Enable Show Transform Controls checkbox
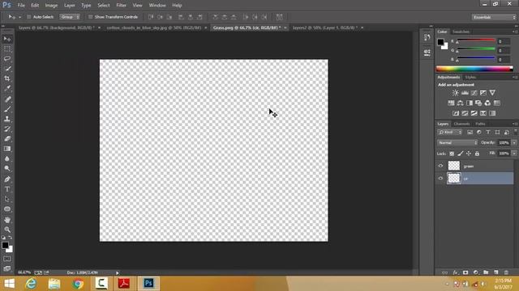Viewport: 519px width, 291px height. [x=90, y=17]
